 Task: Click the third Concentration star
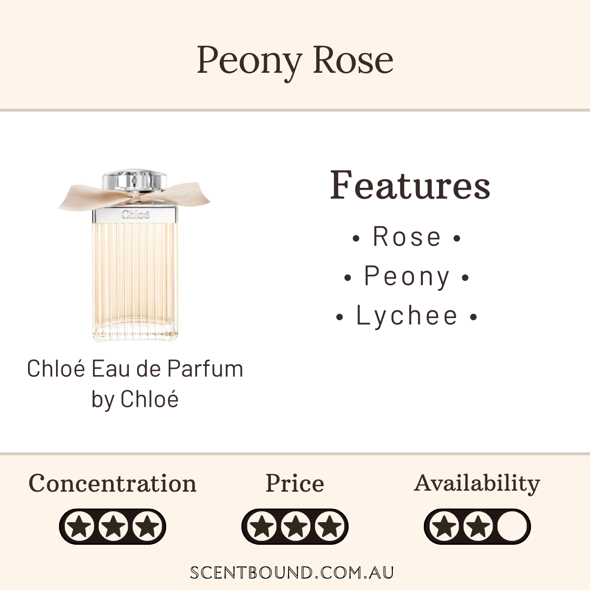tap(146, 527)
